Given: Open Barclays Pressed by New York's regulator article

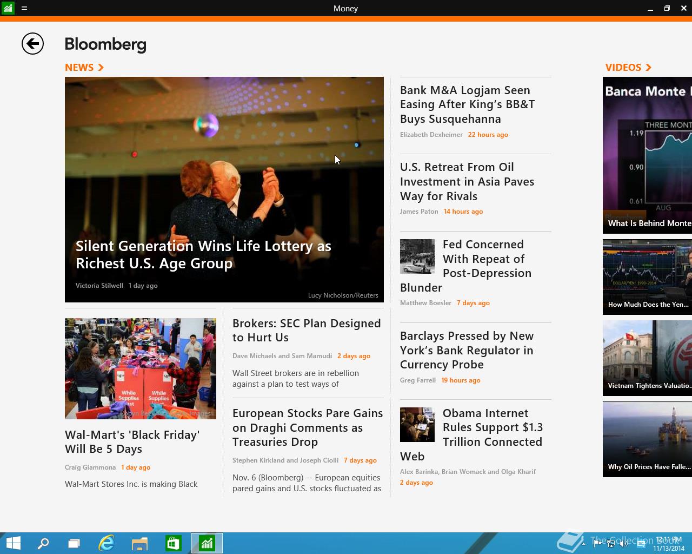Looking at the screenshot, I should (x=467, y=350).
